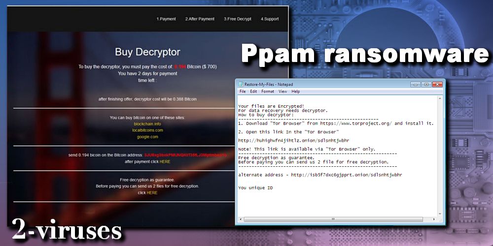Click the decryptor cost 0.388 Bitcoin text
This screenshot has height=246, width=493.
pyautogui.click(x=147, y=99)
